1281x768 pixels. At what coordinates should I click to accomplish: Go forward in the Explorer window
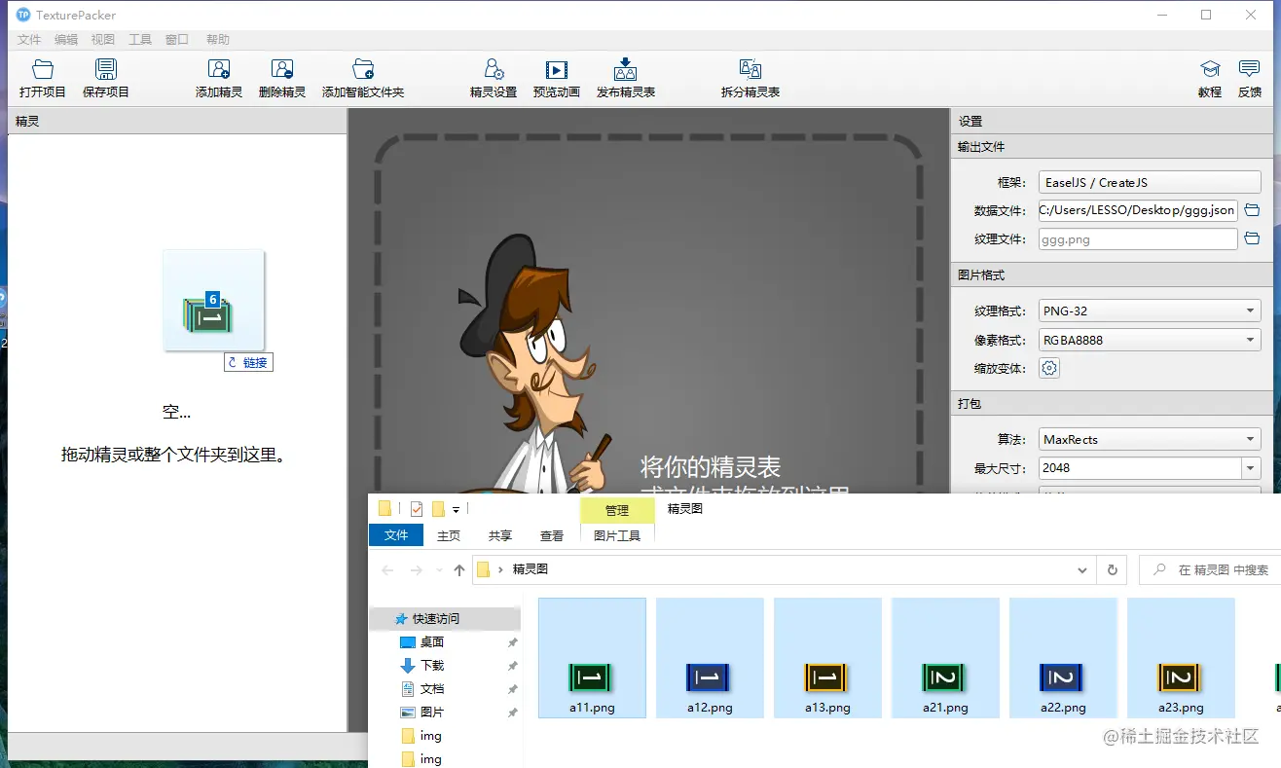click(417, 569)
